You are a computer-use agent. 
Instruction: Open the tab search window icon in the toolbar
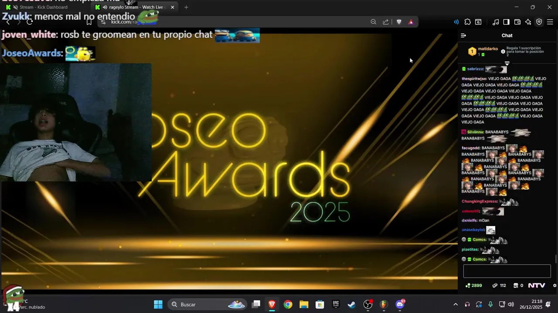coord(478,22)
